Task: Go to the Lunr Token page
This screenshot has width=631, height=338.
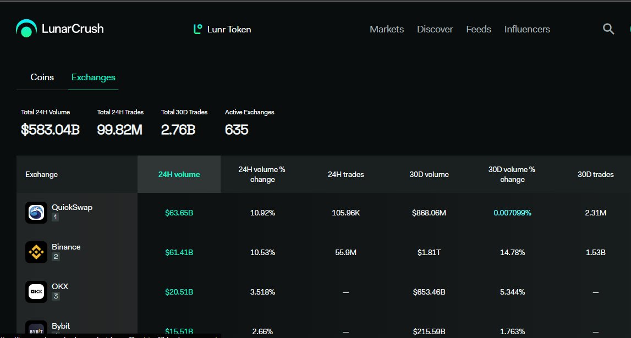Action: click(229, 29)
